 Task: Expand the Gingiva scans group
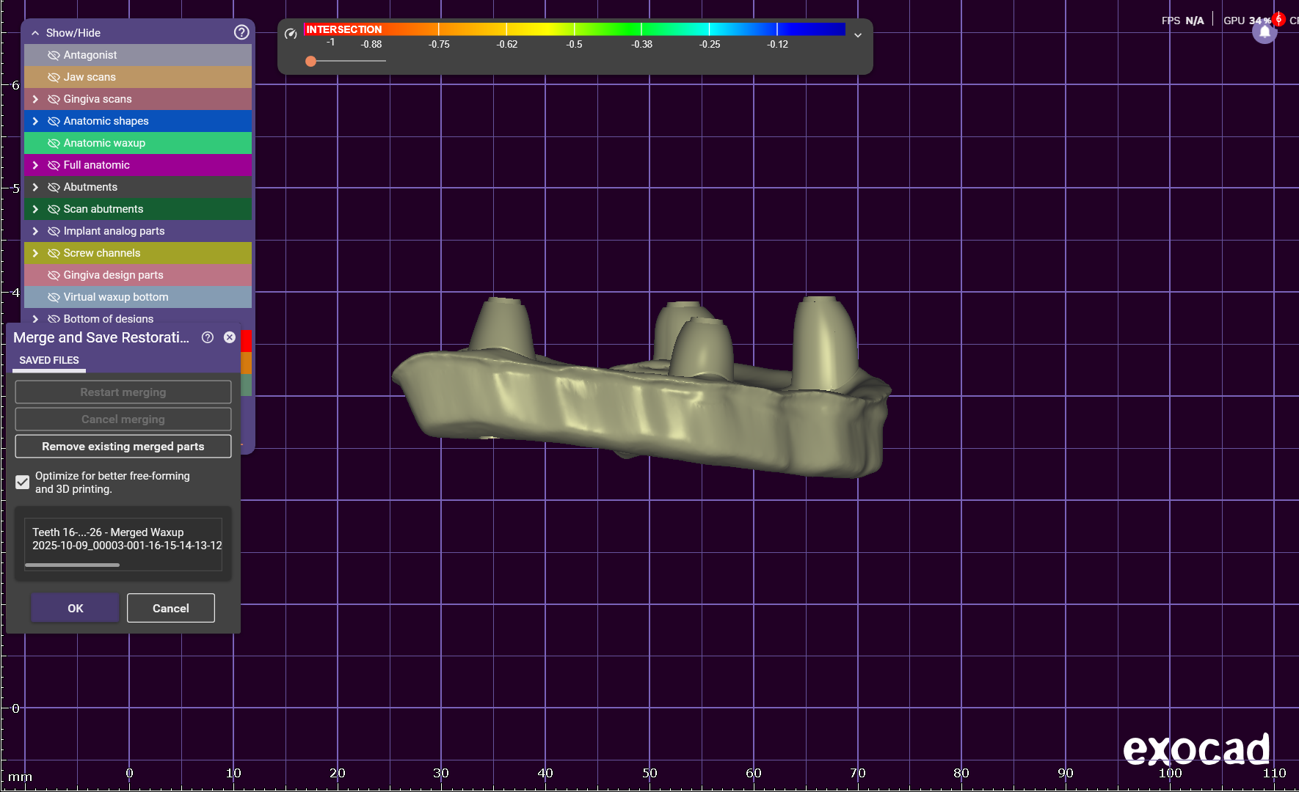click(x=35, y=99)
